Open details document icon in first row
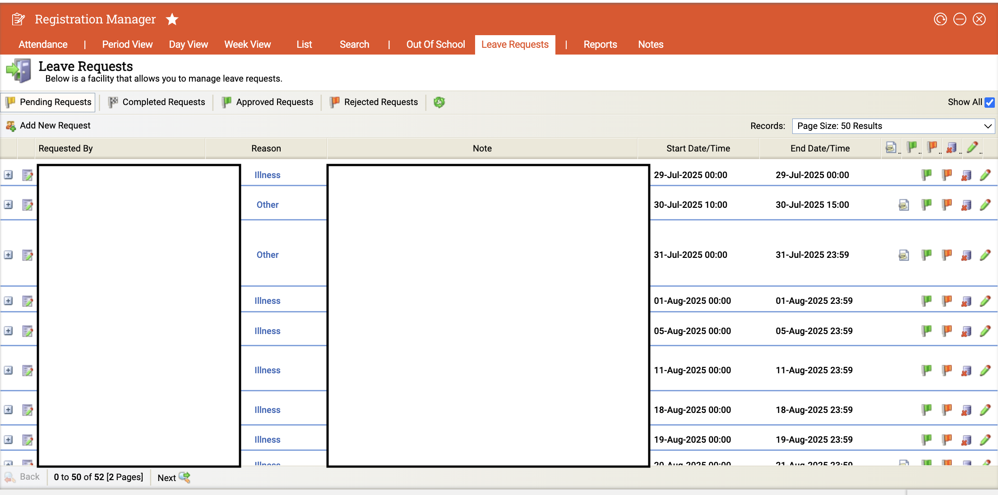Image resolution: width=998 pixels, height=495 pixels. 28,175
